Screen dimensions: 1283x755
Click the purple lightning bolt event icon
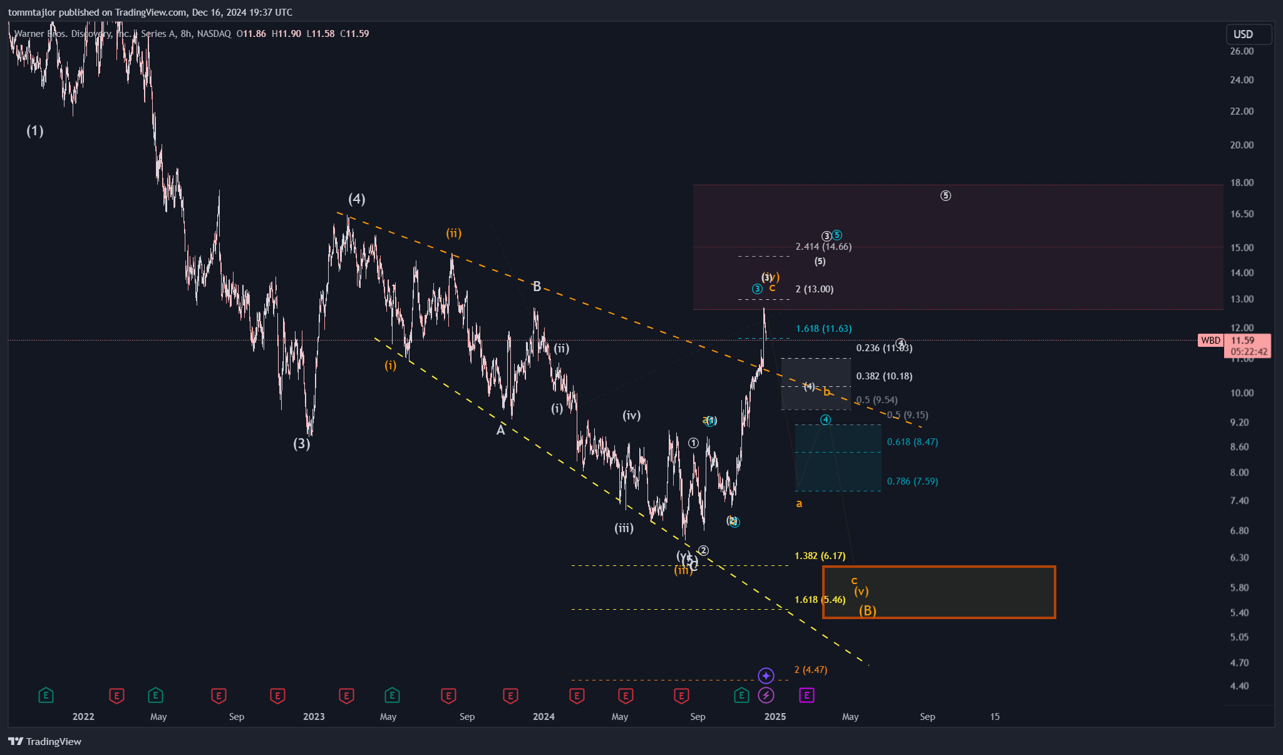pyautogui.click(x=766, y=695)
